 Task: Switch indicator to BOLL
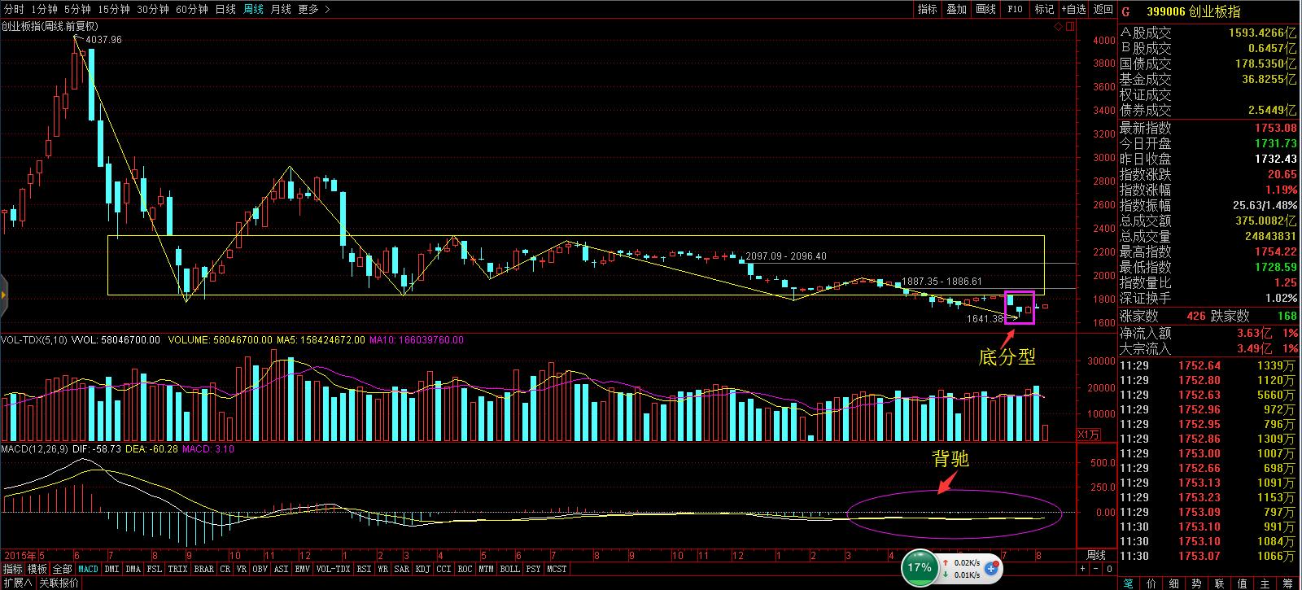(509, 569)
